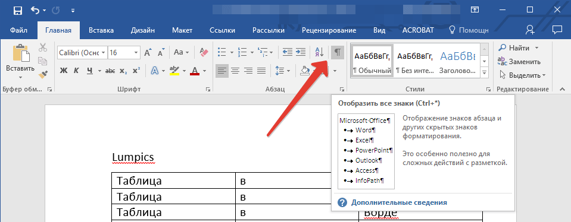Align text right
The height and width of the screenshot is (222, 571).
[x=248, y=71]
